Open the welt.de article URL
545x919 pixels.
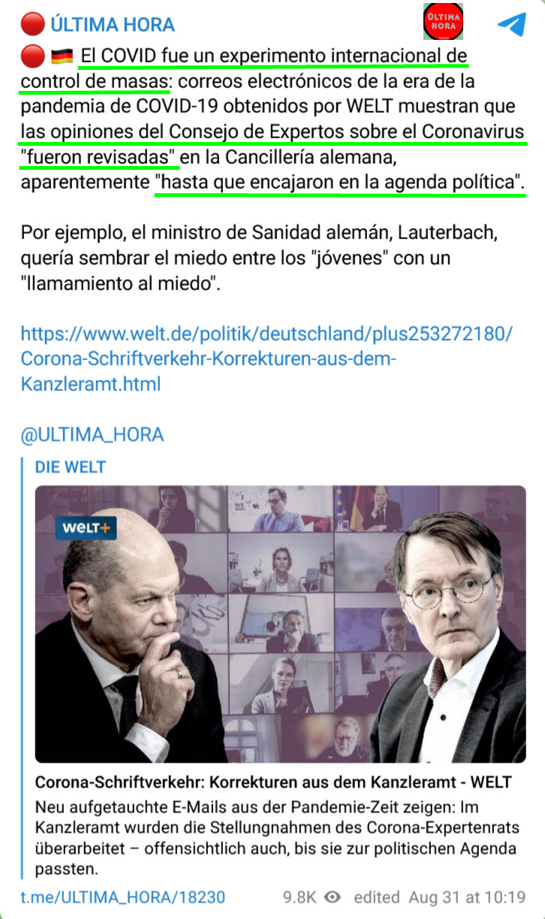tap(266, 358)
